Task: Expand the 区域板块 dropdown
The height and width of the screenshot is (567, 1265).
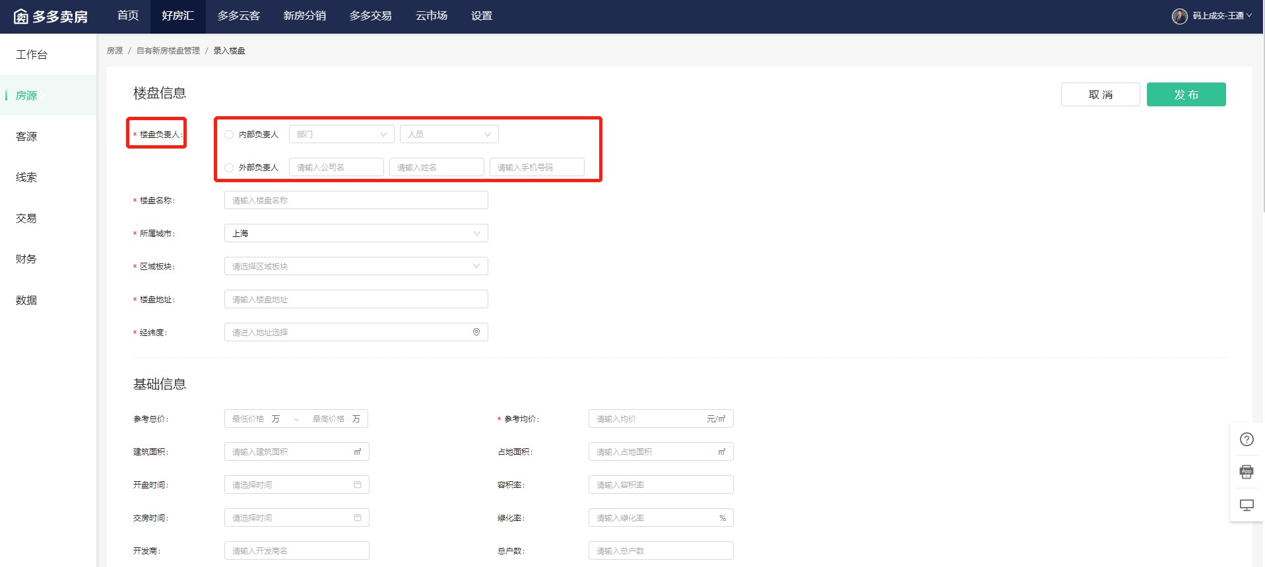Action: (x=356, y=266)
